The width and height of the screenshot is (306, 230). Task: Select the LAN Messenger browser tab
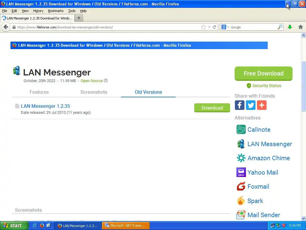point(37,18)
